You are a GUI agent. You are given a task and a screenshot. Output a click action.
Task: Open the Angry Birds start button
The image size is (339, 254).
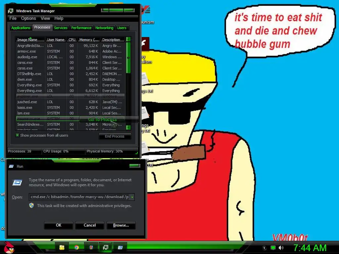coord(9,247)
